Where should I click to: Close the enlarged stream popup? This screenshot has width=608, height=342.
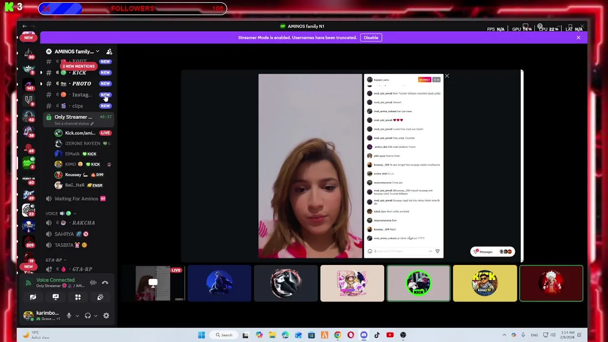(446, 76)
